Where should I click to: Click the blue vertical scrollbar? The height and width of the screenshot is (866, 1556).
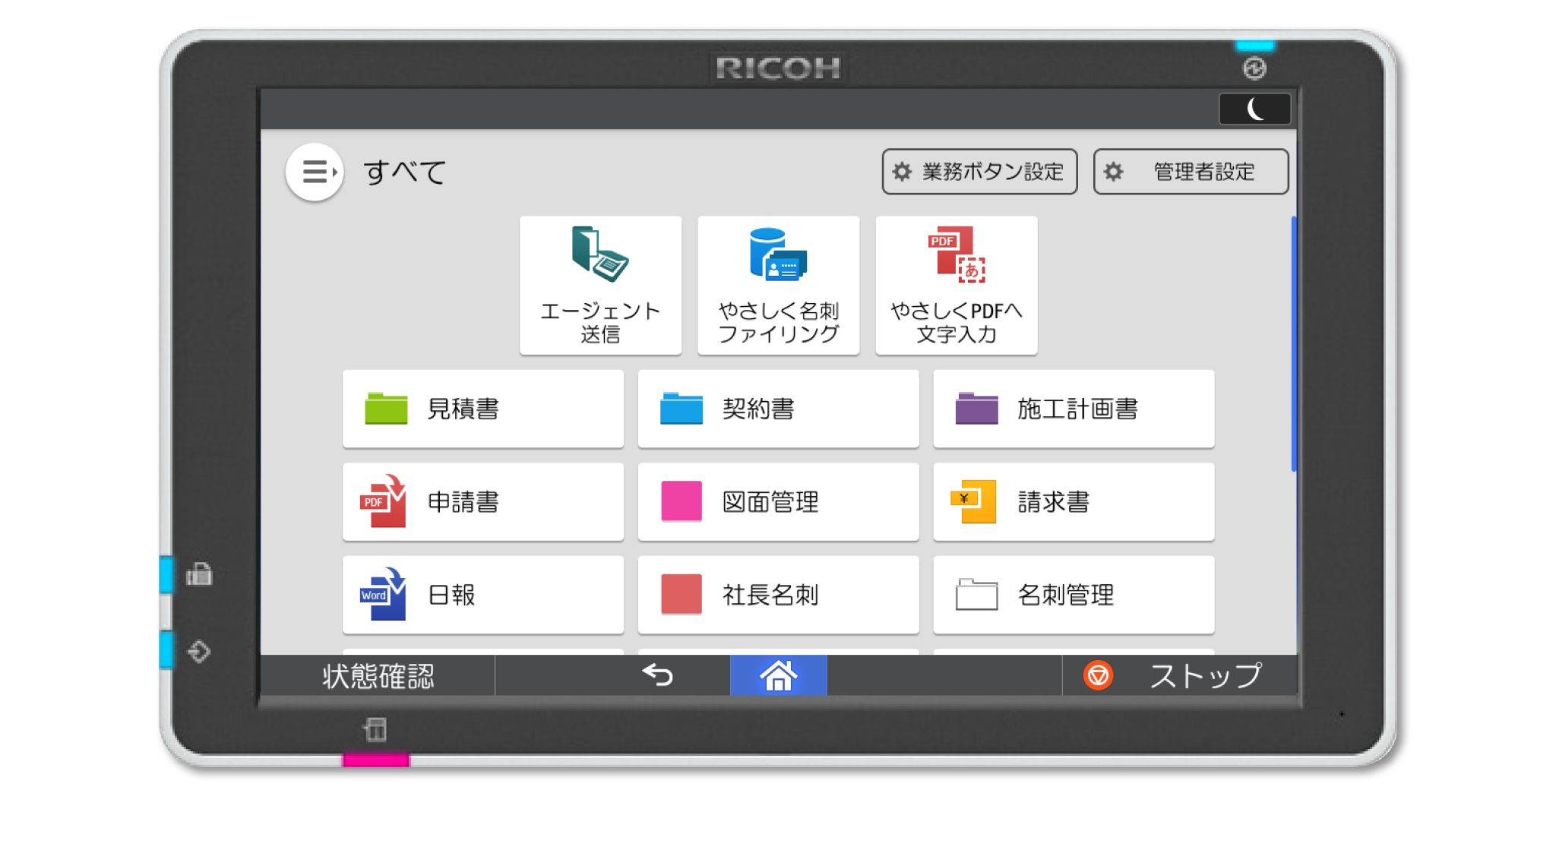coord(1293,344)
